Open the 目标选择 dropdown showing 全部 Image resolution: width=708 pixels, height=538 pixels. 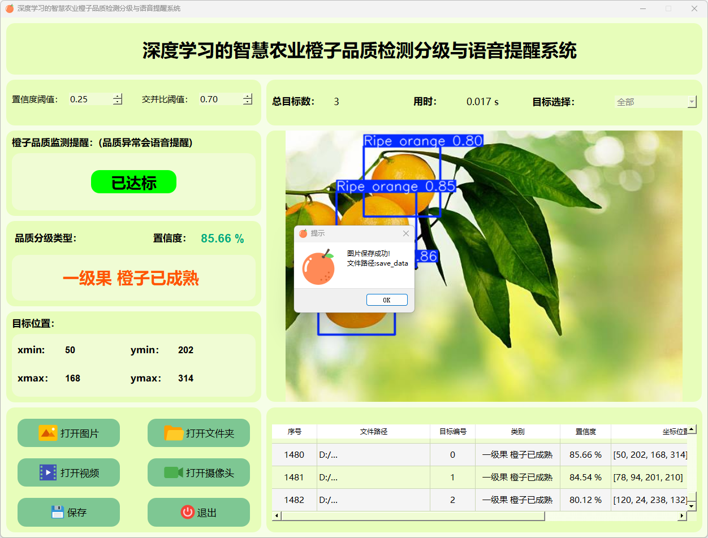656,102
